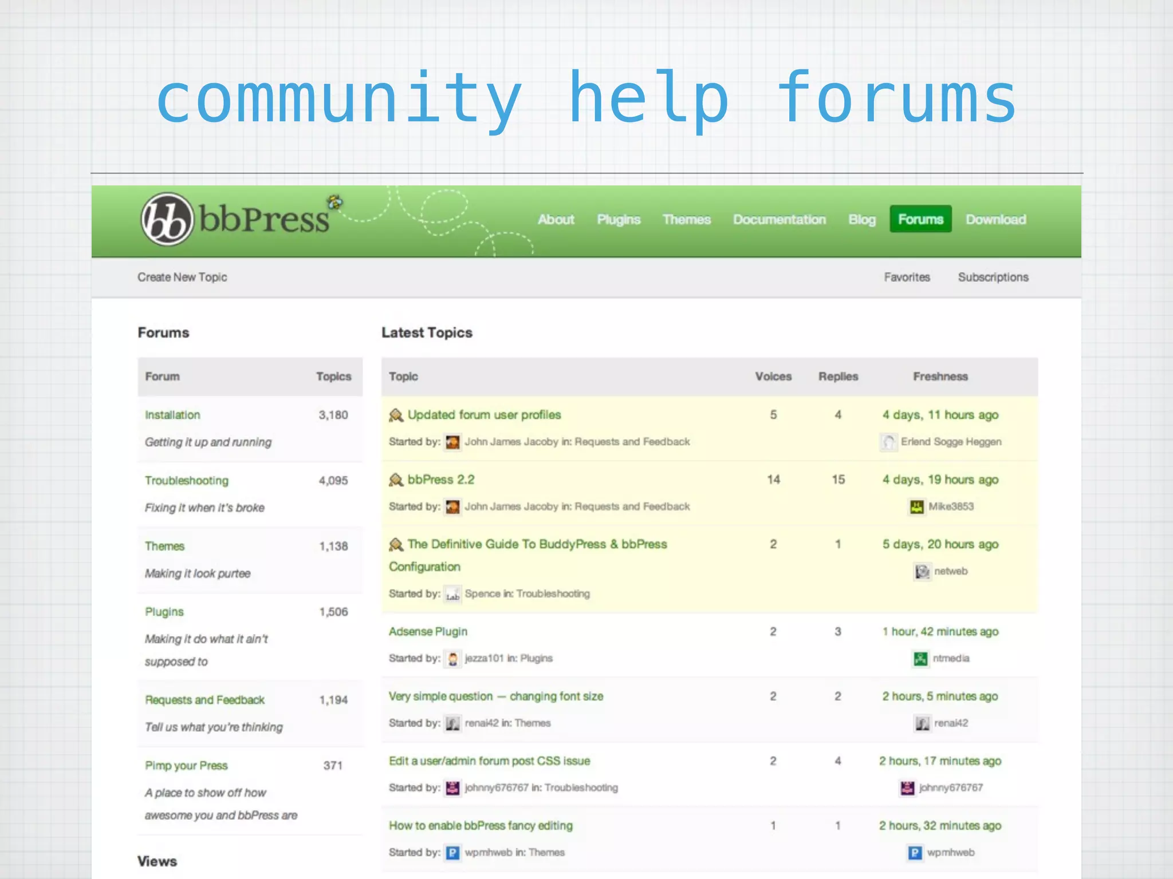Open Favorites
1173x879 pixels.
[907, 277]
